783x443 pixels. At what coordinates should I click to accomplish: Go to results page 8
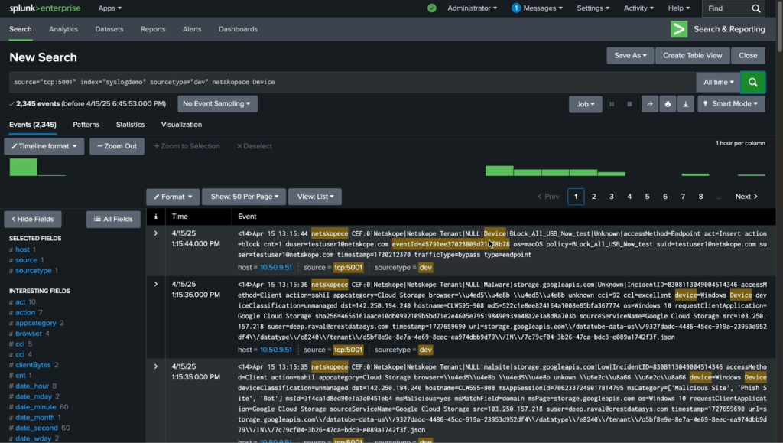(x=700, y=197)
